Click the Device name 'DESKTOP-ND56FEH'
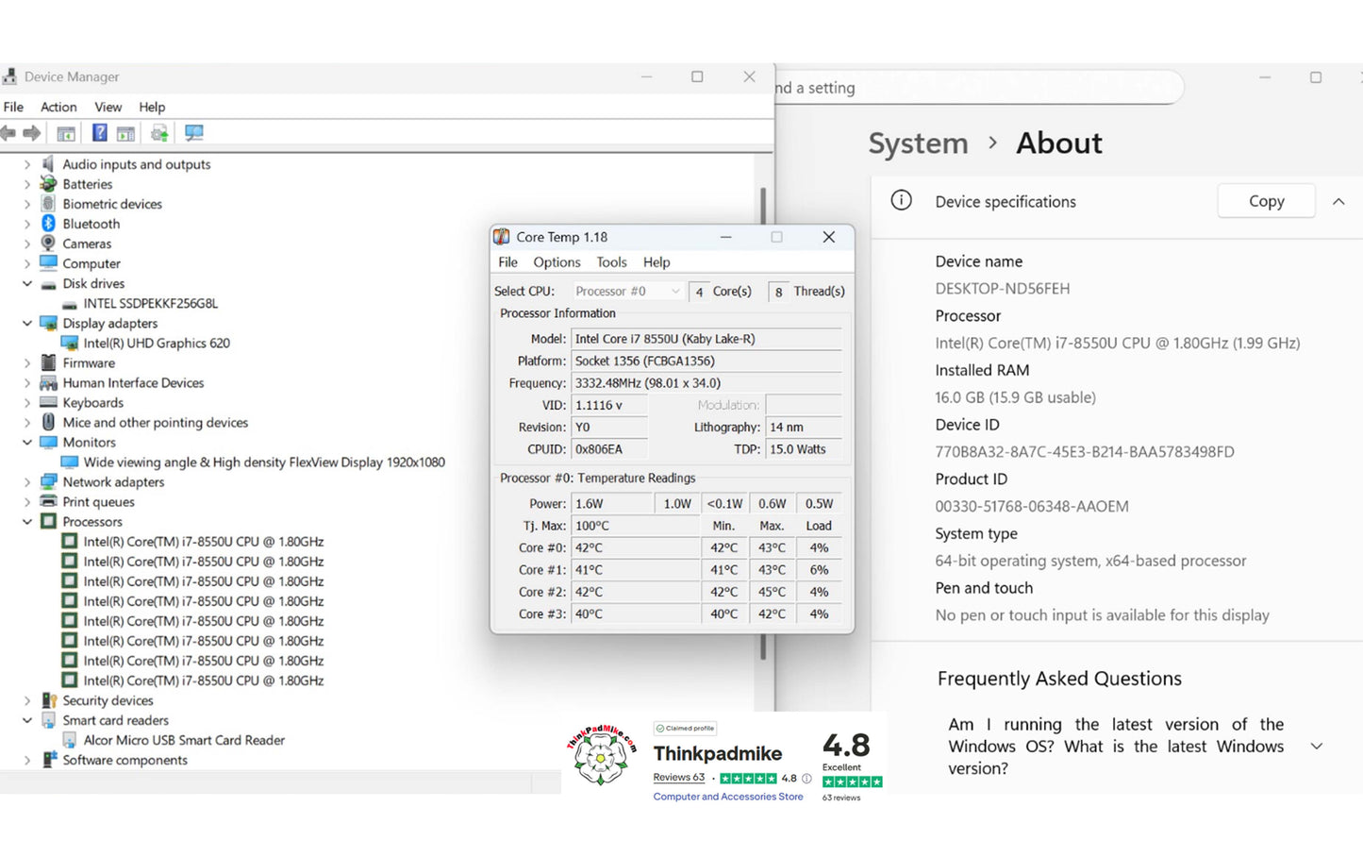 click(x=1003, y=289)
